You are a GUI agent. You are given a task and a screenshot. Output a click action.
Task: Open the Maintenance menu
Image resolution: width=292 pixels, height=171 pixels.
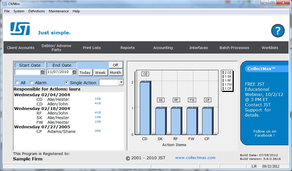click(59, 11)
